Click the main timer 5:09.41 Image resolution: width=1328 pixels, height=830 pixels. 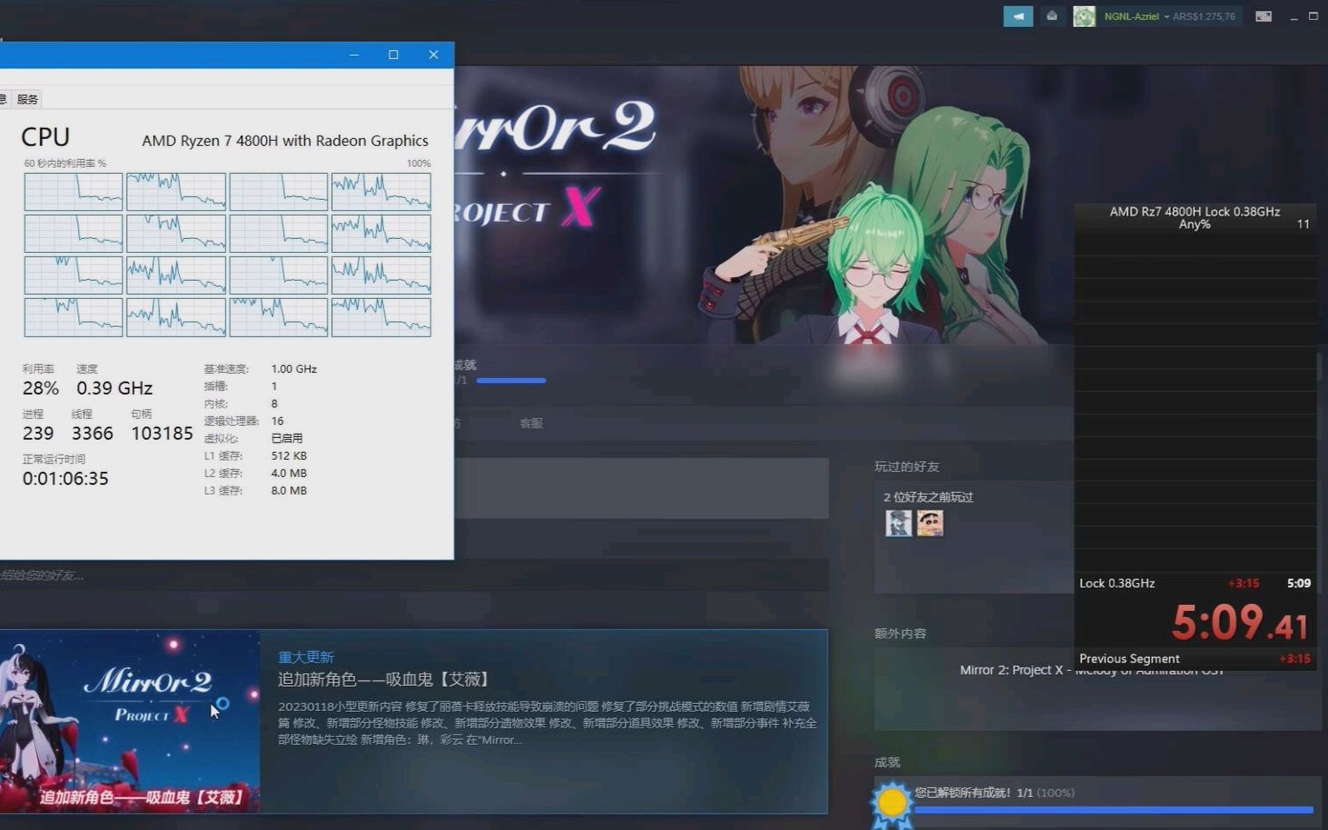click(1240, 622)
